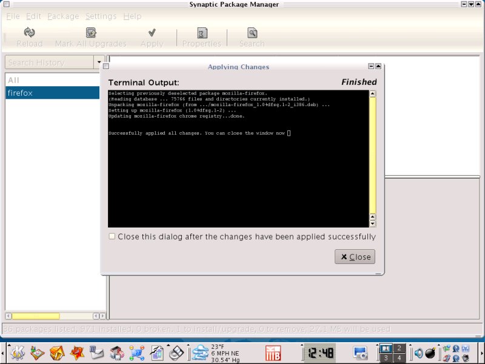Open the Settings menu

[x=101, y=16]
